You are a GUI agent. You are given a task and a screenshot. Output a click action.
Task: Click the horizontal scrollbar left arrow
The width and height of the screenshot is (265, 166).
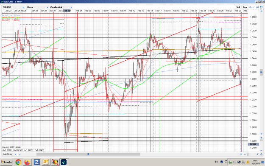click(20, 154)
